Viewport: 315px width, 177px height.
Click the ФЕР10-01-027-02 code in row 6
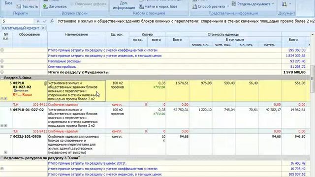[x=29, y=110]
